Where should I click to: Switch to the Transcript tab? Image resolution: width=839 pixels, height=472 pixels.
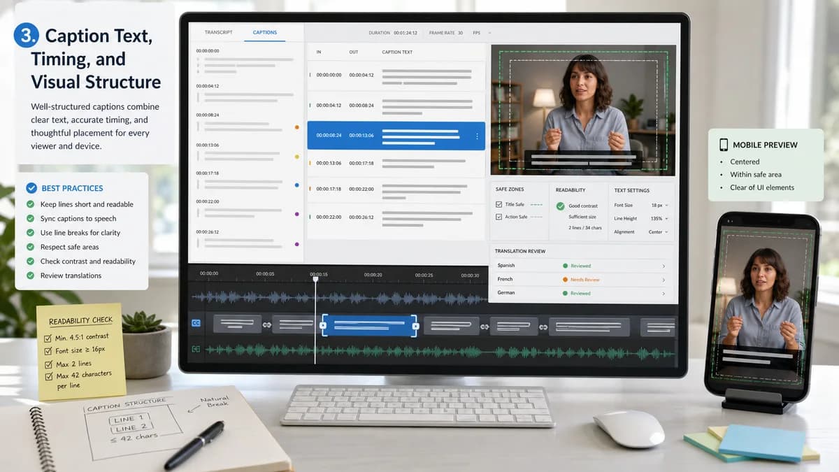pos(218,33)
